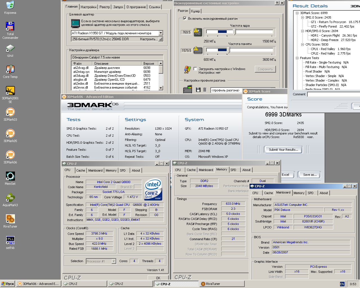Click the EN language indicator in the tray

pyautogui.click(x=342, y=284)
